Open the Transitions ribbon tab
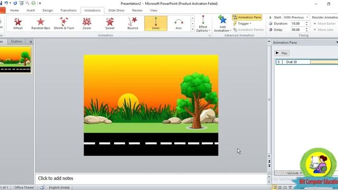This screenshot has width=338, height=190. pos(68,11)
